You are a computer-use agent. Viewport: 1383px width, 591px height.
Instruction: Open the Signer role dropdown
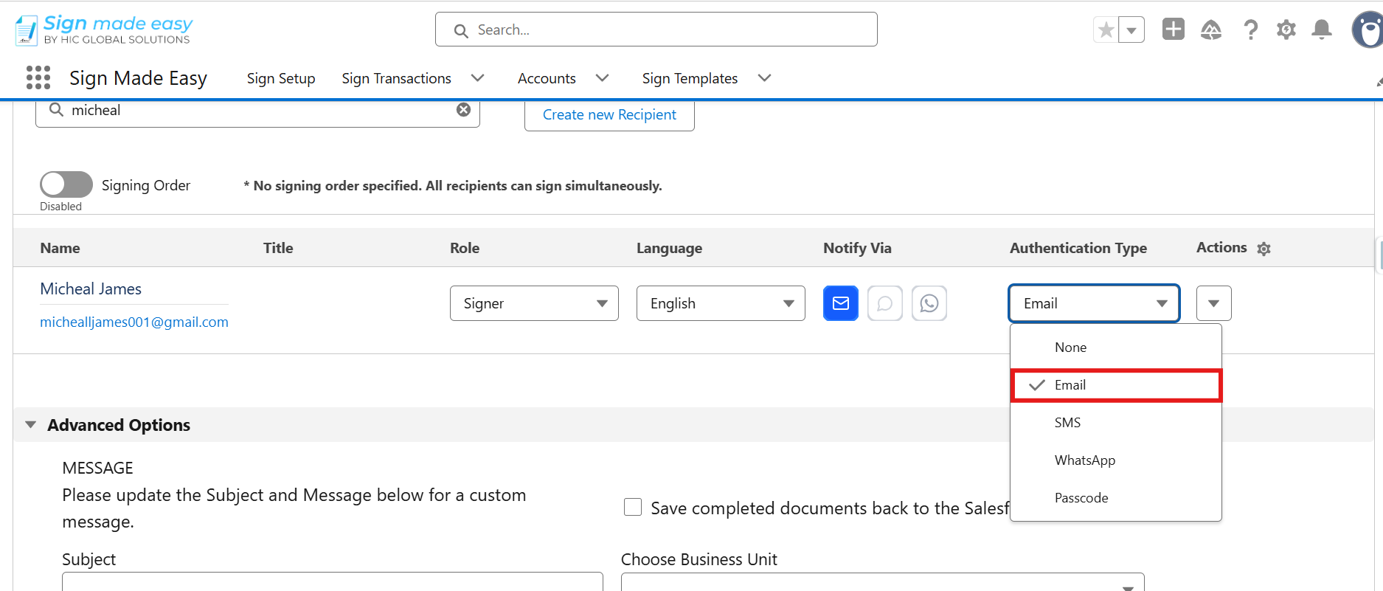(x=534, y=303)
